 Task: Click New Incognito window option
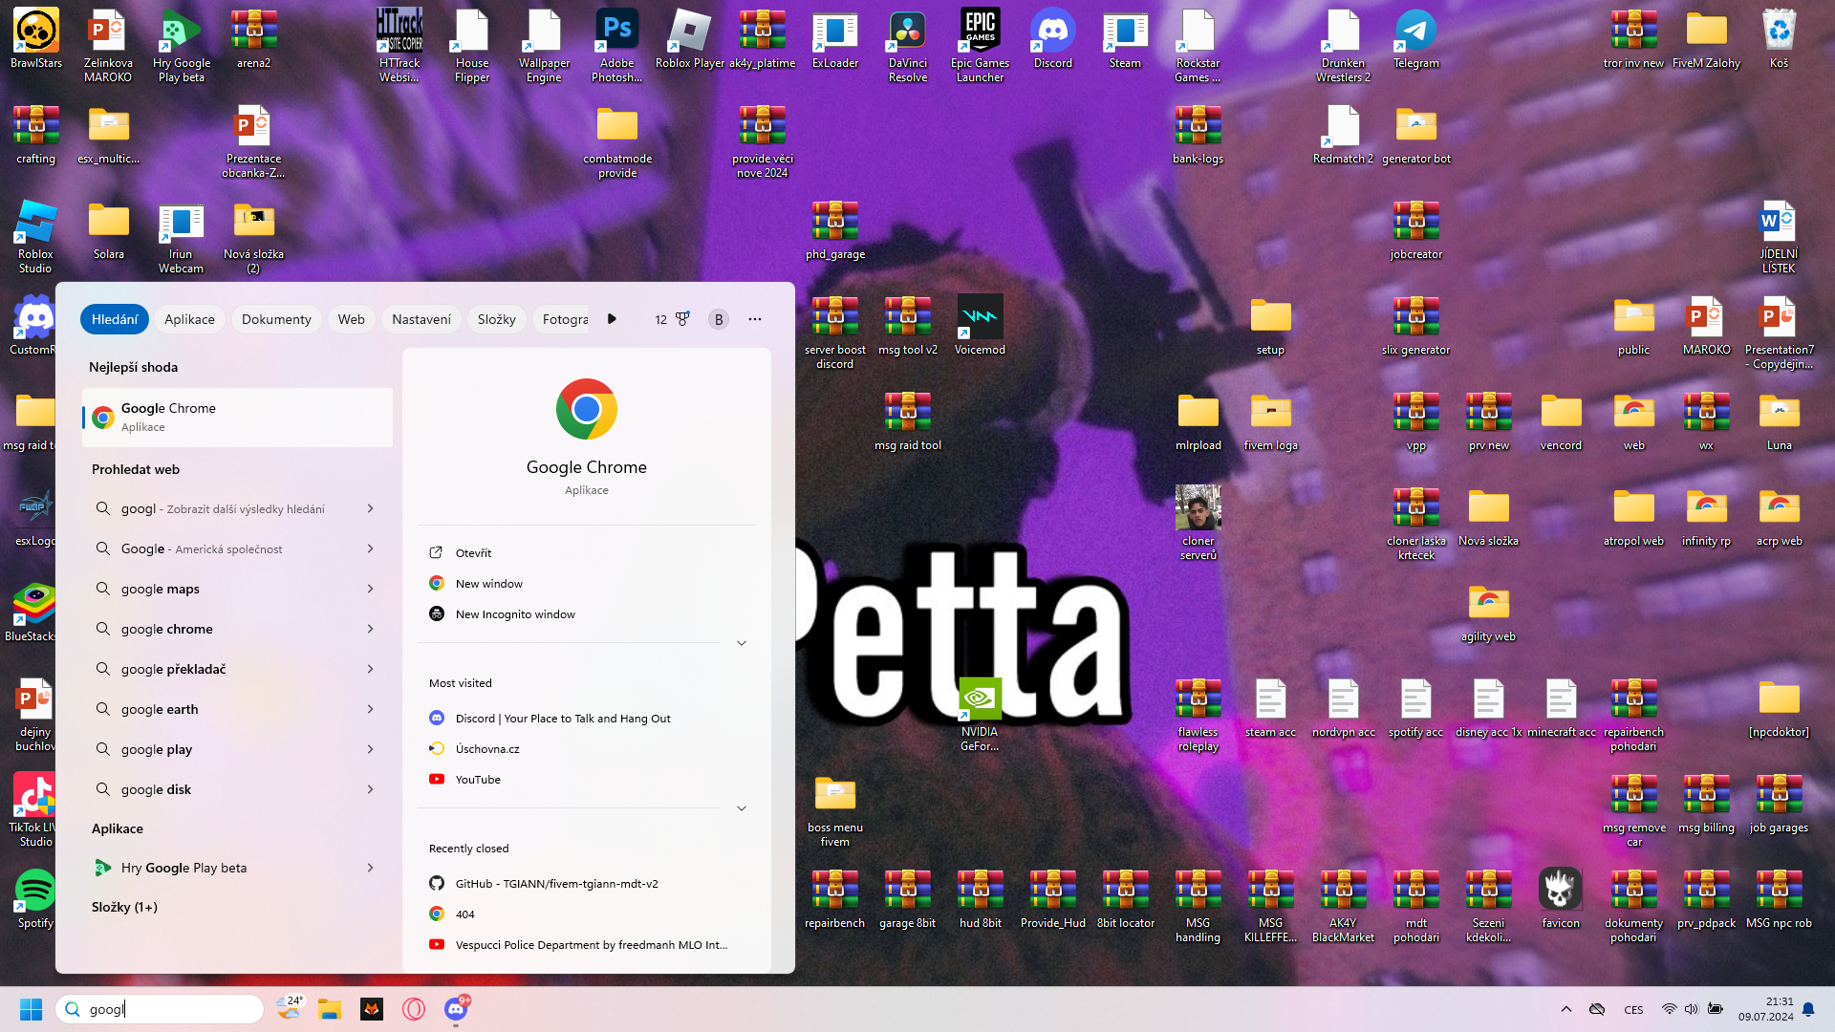tap(515, 614)
